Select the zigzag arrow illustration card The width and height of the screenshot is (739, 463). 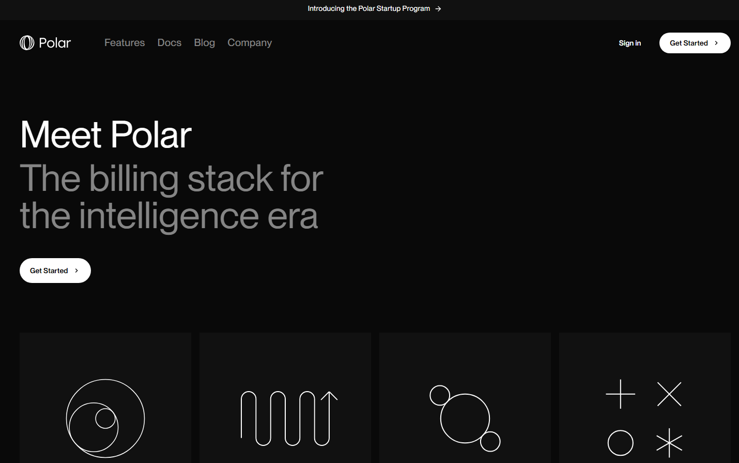[x=285, y=398]
